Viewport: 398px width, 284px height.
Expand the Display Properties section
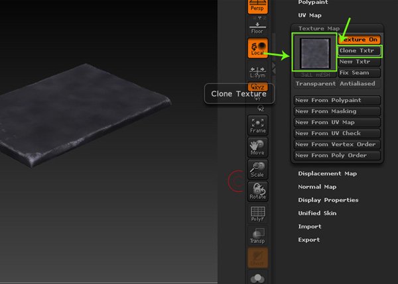tap(328, 200)
